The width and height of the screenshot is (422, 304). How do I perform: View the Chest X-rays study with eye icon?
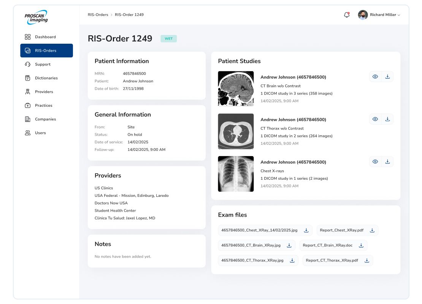tap(375, 162)
